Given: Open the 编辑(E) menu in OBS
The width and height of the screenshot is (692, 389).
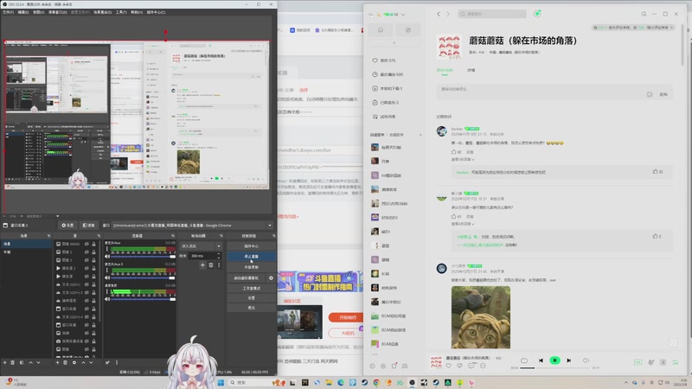Looking at the screenshot, I should coord(23,12).
